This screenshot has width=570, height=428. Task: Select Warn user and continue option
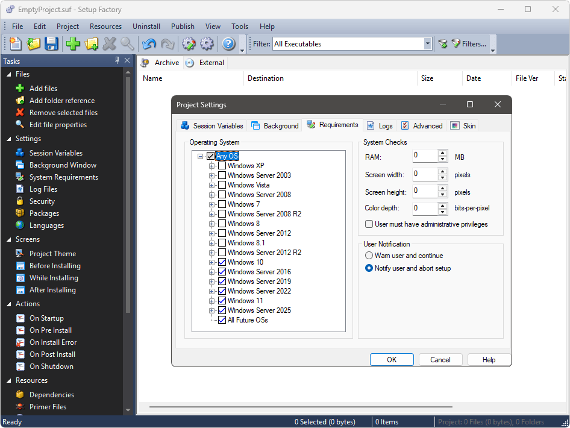tap(369, 255)
